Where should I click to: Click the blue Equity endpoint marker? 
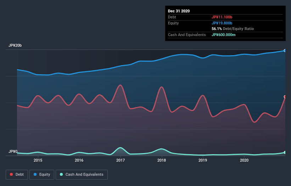coord(285,51)
